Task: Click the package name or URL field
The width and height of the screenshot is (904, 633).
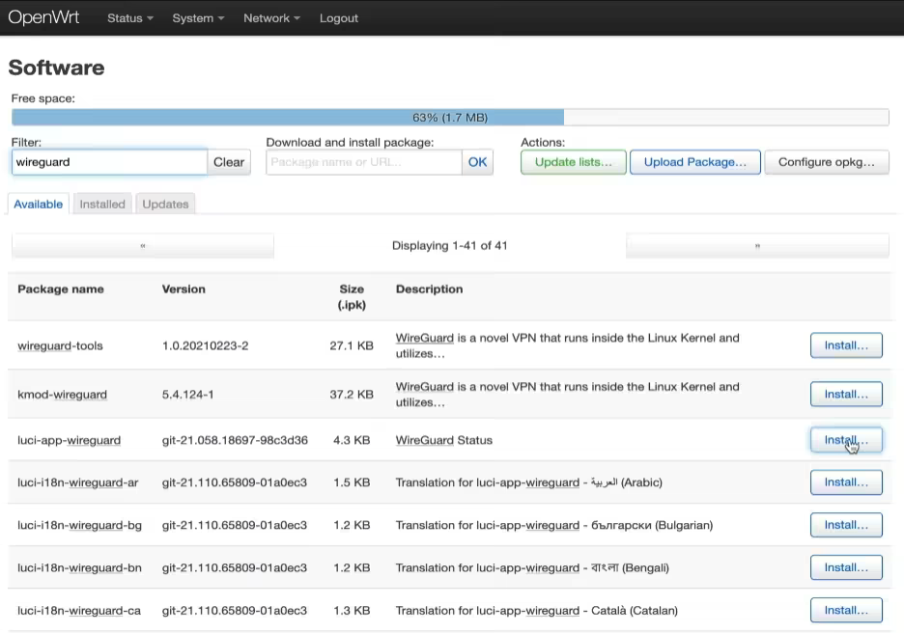Action: 363,162
